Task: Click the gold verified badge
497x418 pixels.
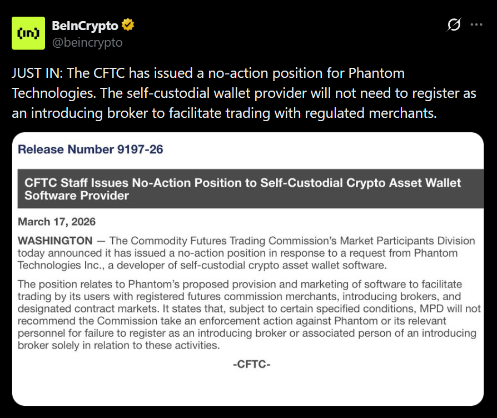Action: 128,25
